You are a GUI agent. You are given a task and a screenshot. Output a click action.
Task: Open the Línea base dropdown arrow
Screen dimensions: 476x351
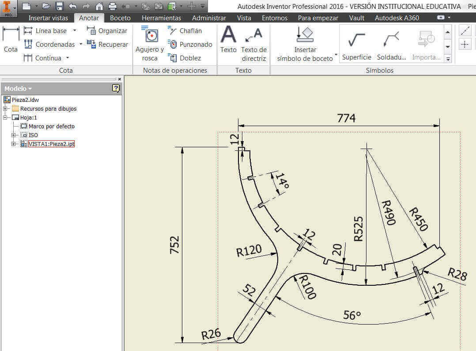pos(75,30)
